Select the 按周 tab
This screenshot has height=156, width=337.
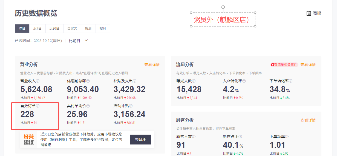(x=88, y=29)
